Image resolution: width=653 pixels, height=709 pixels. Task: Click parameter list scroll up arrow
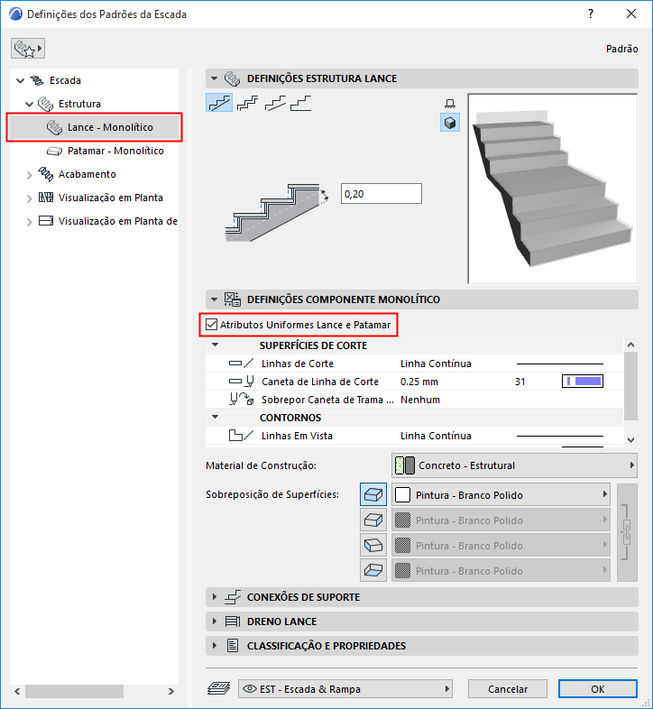pos(630,345)
